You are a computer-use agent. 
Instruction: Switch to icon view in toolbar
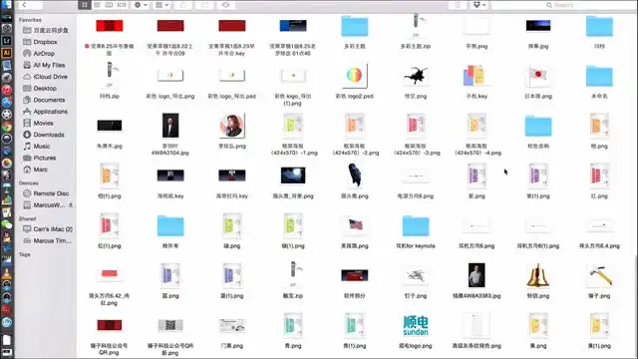[x=84, y=5]
